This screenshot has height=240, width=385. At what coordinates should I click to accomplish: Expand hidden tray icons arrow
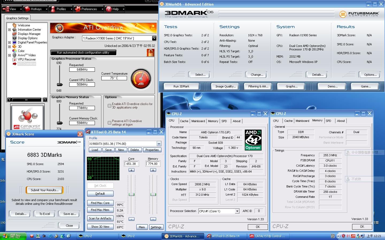[x=338, y=236]
